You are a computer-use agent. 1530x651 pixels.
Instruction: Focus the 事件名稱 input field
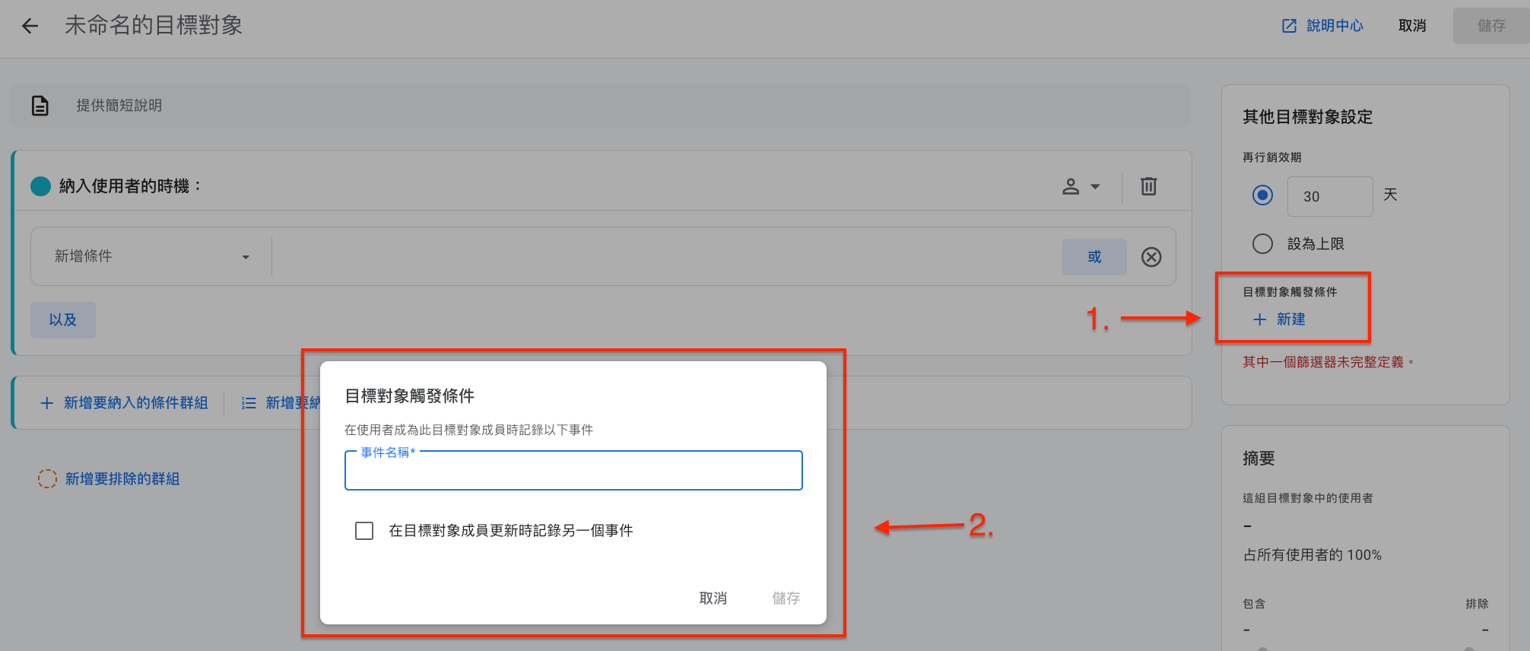[x=573, y=471]
